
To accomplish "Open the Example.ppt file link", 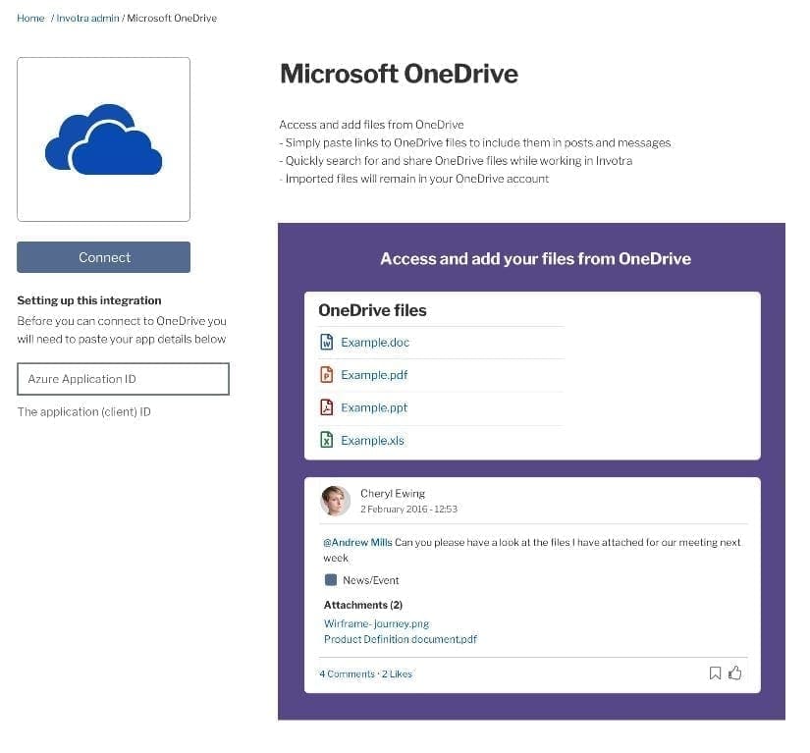I will 374,408.
